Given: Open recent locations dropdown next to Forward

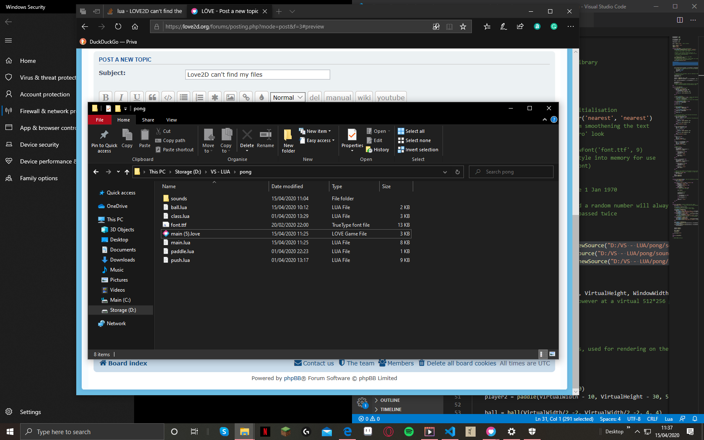Looking at the screenshot, I should click(118, 172).
